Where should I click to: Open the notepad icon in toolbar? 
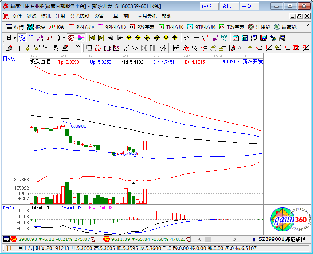(254, 38)
